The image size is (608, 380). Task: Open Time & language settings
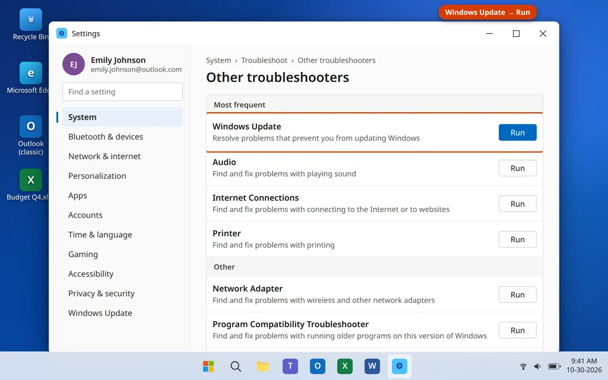pos(122,235)
